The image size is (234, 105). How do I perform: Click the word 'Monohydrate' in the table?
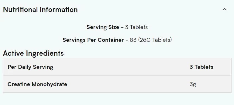point(50,84)
